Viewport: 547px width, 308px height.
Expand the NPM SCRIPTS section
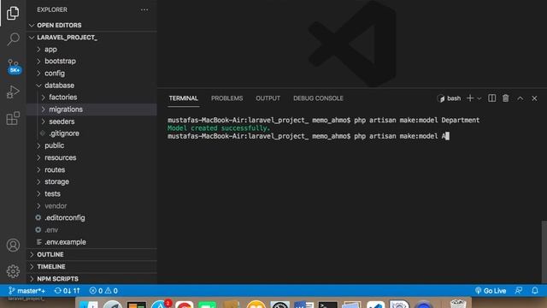click(92, 279)
